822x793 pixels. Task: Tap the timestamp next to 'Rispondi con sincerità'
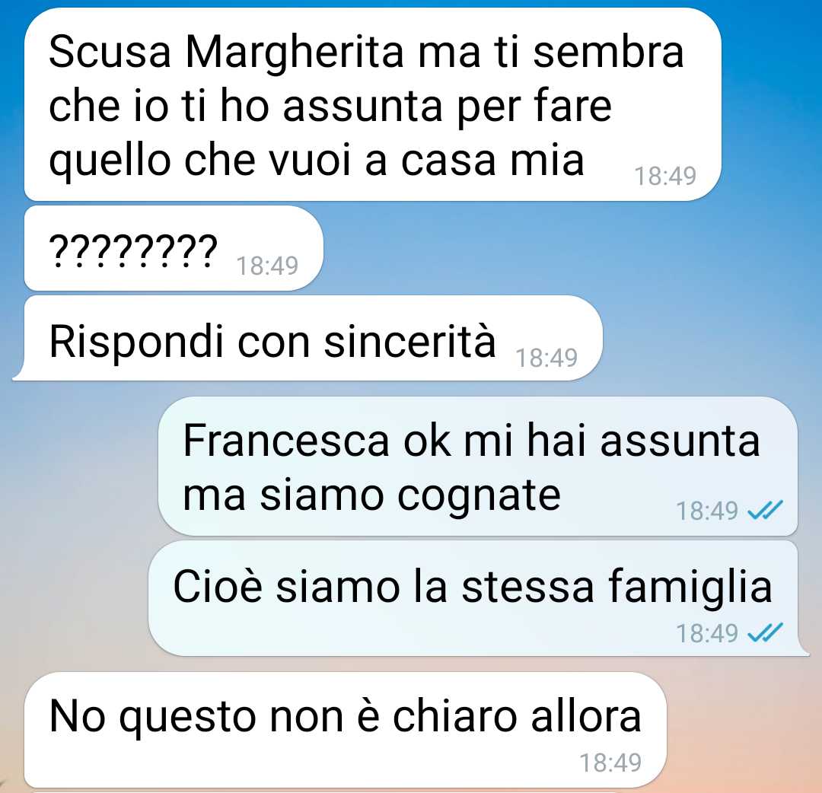click(546, 358)
